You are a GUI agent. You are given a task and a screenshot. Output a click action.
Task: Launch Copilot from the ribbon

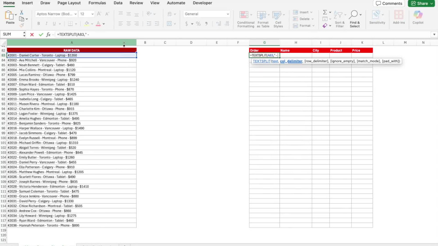pyautogui.click(x=418, y=17)
